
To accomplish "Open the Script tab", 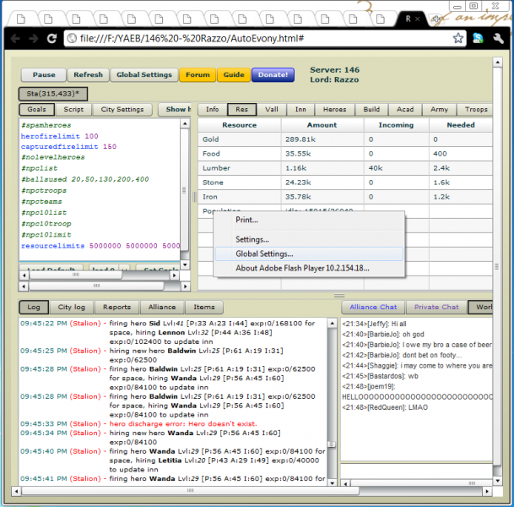I will click(x=73, y=110).
